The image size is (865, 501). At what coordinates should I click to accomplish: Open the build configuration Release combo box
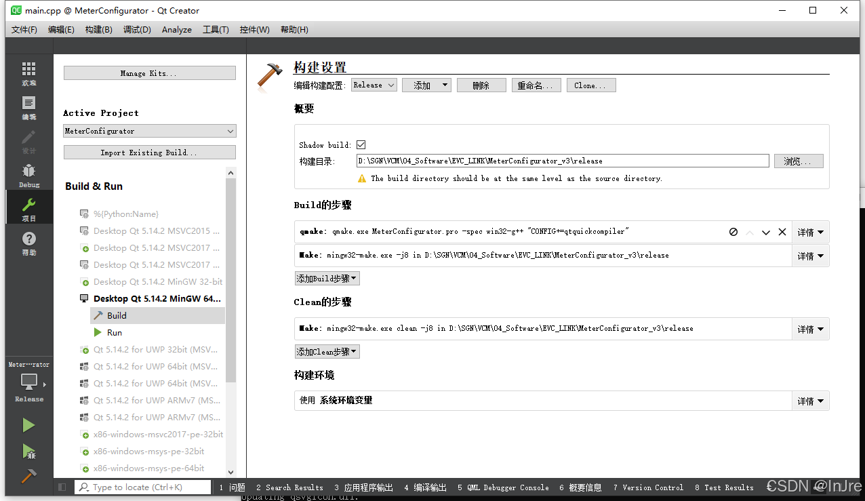374,85
